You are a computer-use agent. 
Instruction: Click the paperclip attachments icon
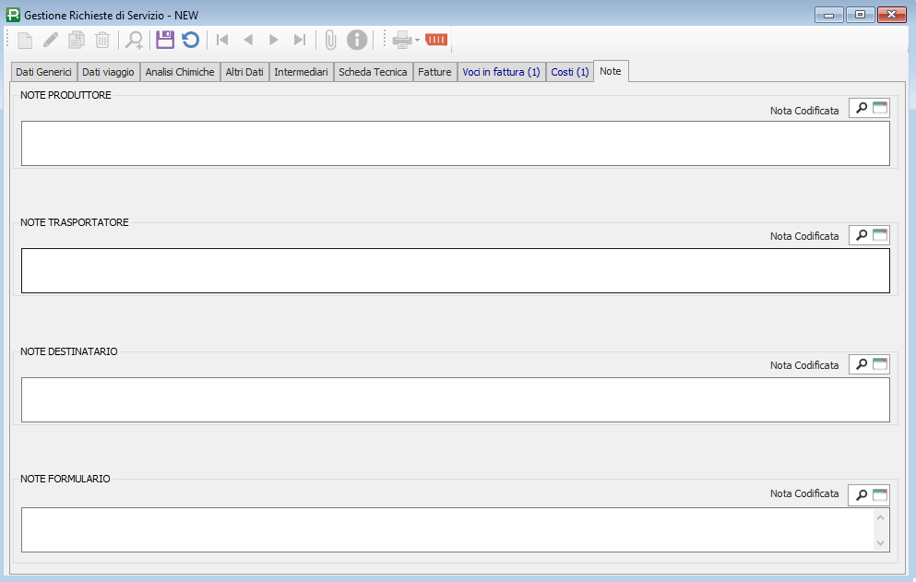point(330,40)
